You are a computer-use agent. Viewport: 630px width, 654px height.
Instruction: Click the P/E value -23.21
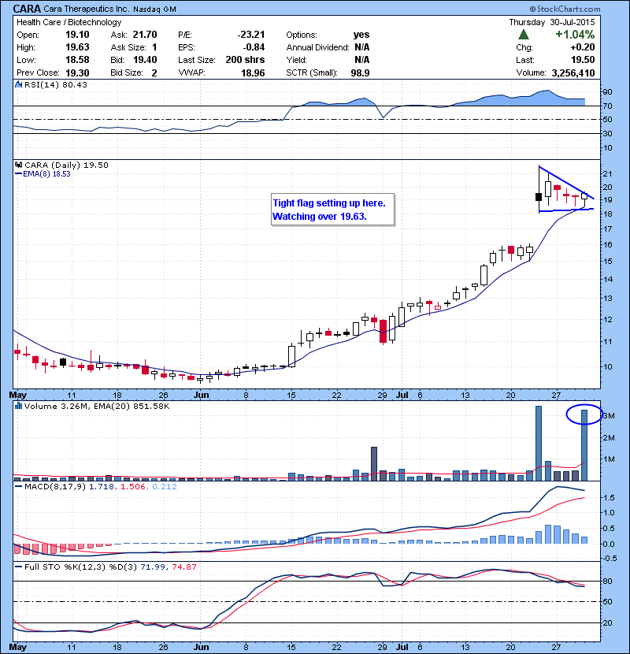coord(251,35)
